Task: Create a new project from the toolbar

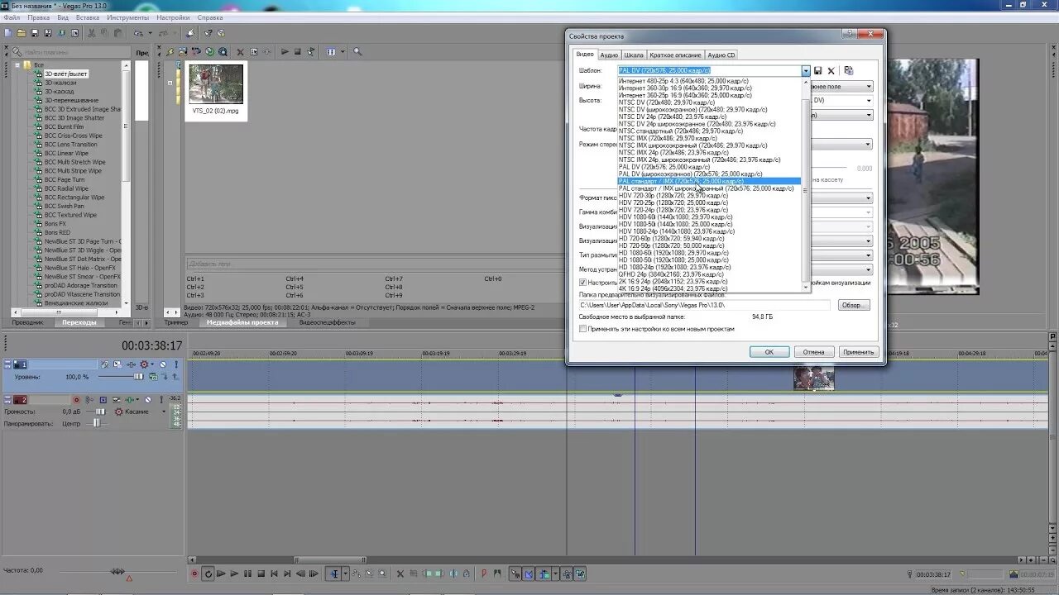Action: tap(7, 32)
